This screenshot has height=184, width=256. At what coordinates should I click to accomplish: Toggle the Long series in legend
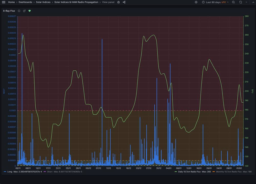(10, 172)
